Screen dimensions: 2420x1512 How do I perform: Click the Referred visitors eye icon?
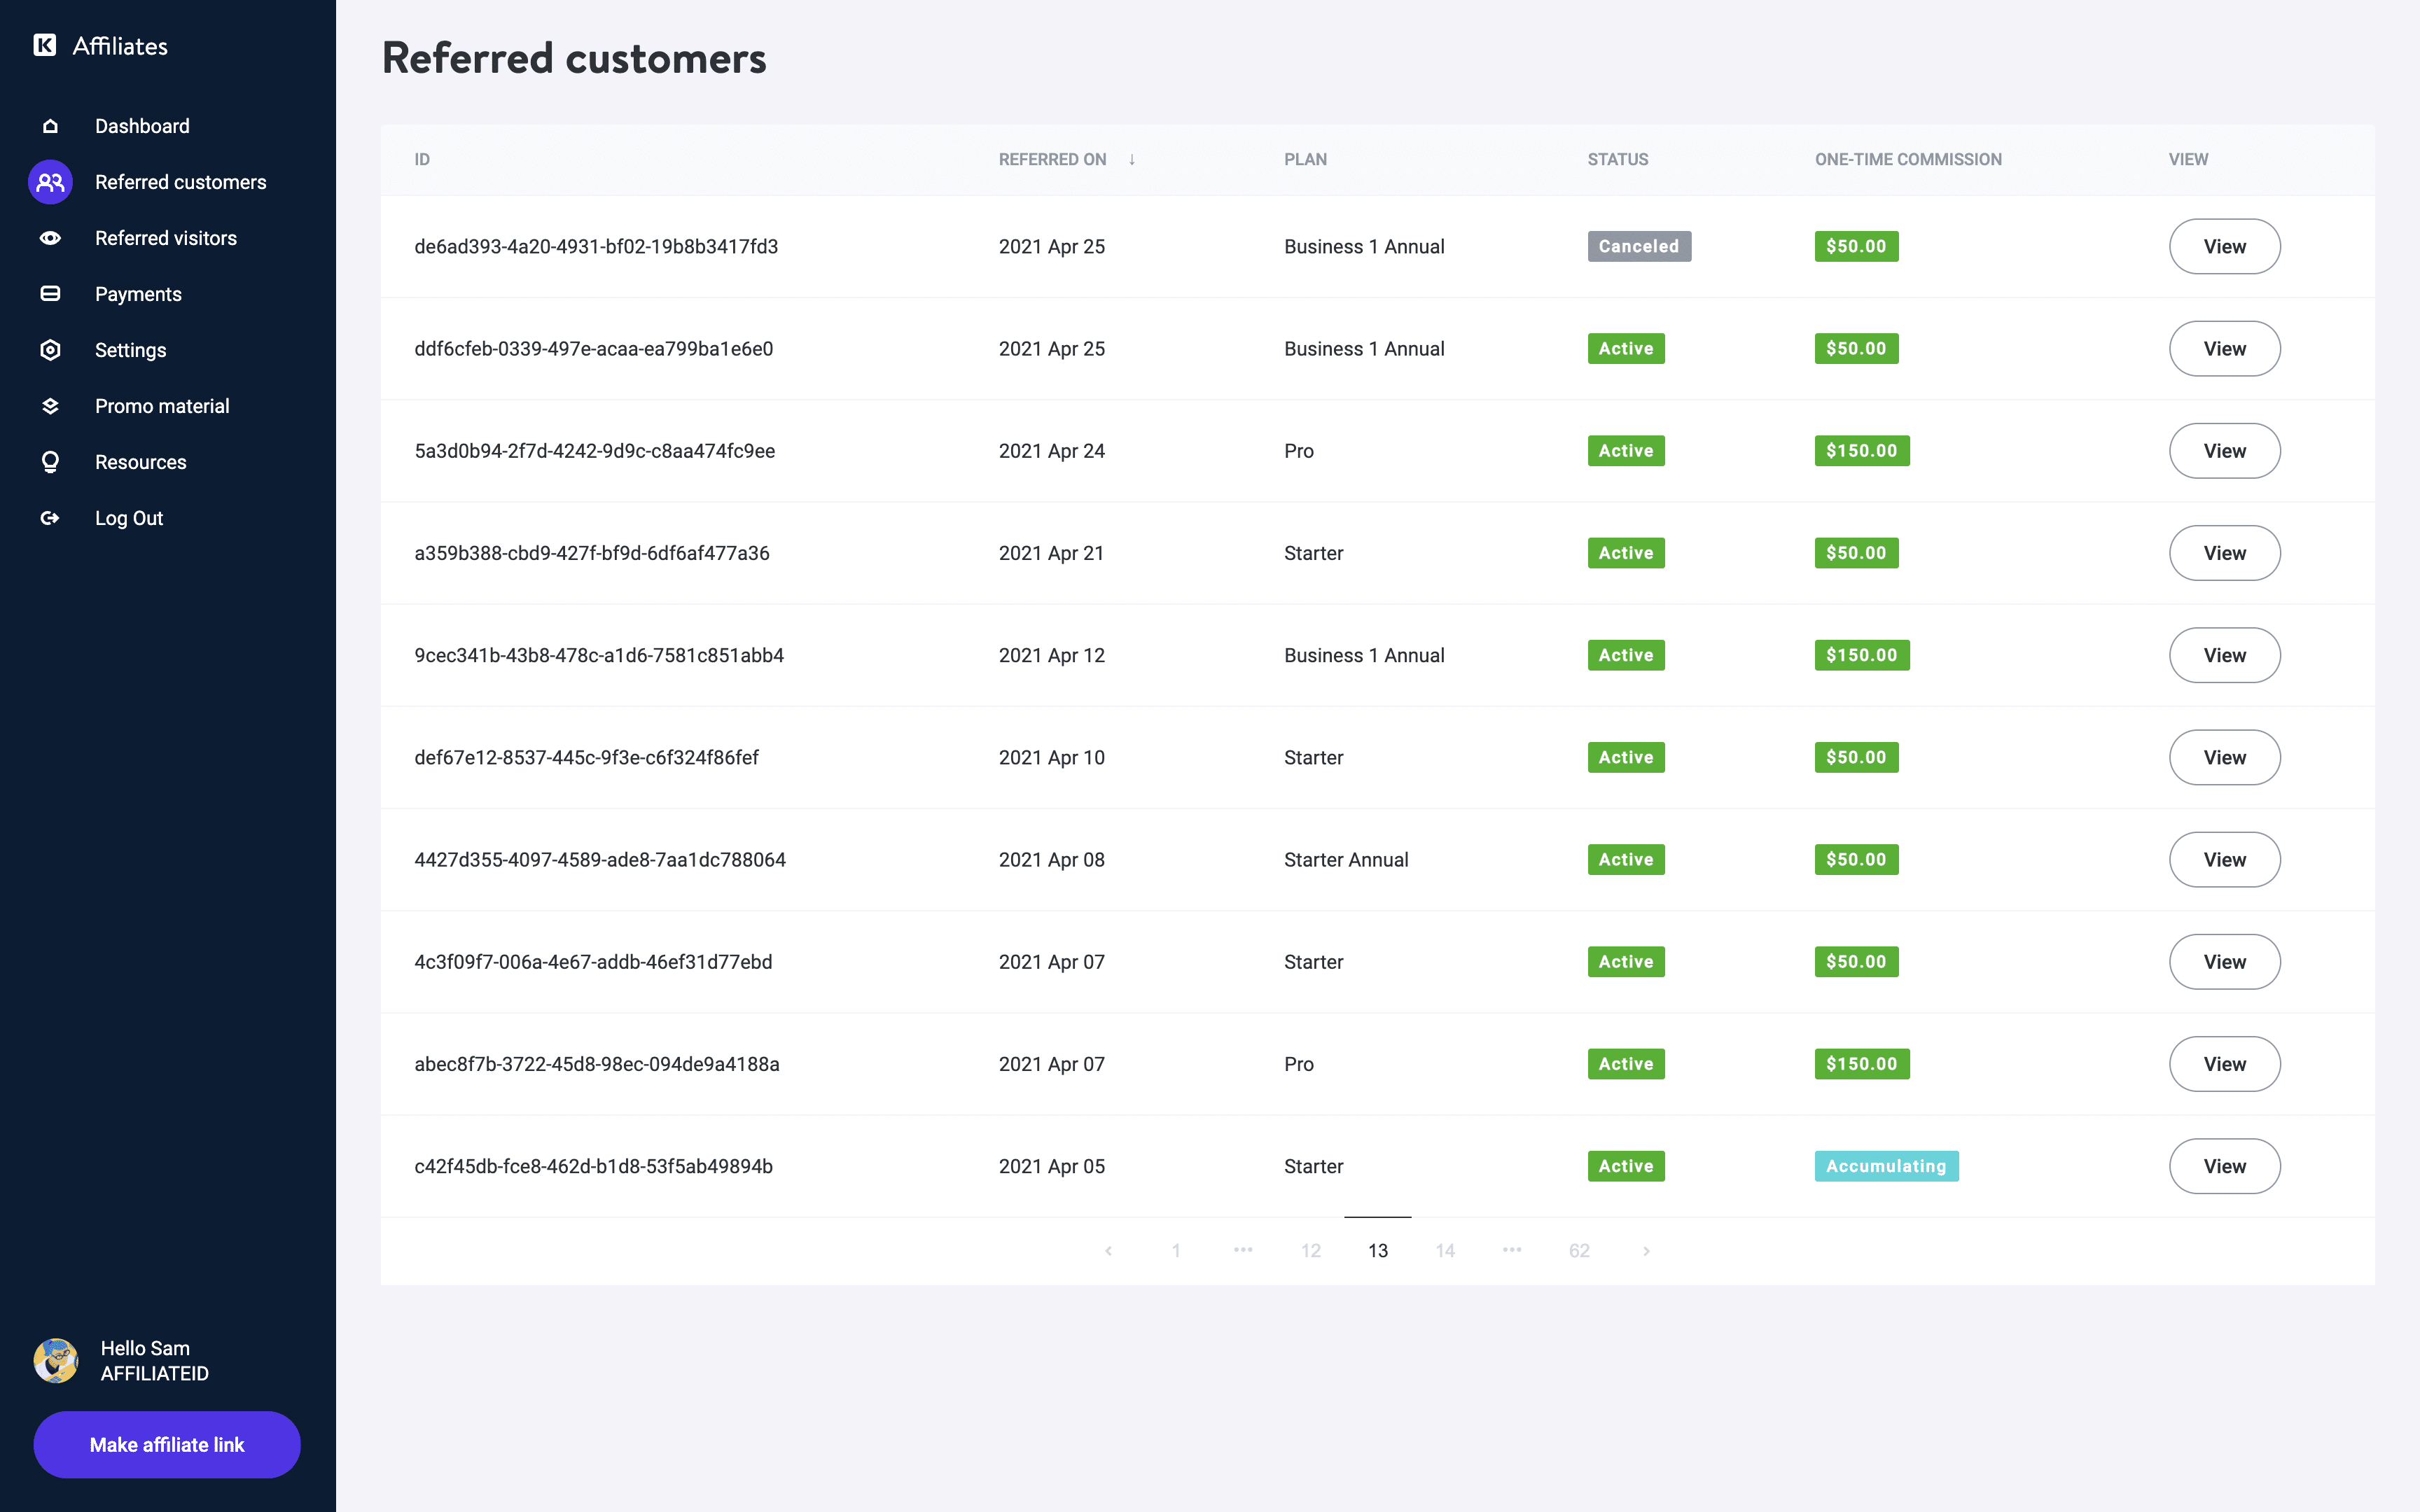pos(50,238)
